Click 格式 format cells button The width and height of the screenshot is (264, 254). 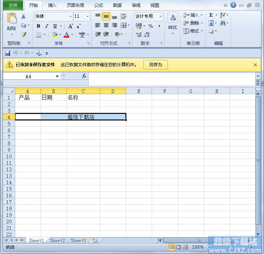pos(193,31)
